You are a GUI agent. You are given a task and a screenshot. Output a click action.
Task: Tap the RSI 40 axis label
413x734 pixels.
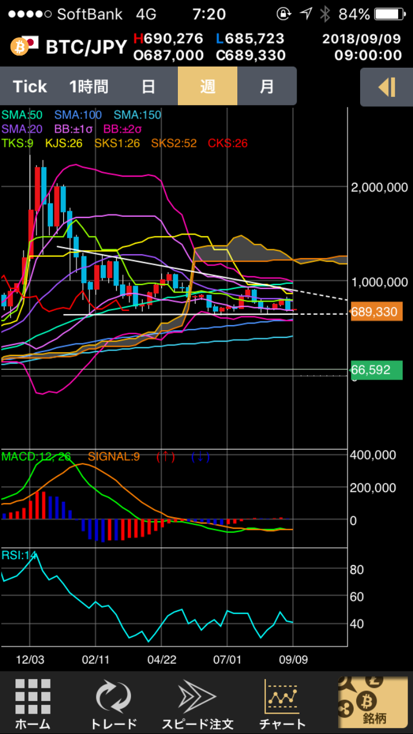pos(357,624)
